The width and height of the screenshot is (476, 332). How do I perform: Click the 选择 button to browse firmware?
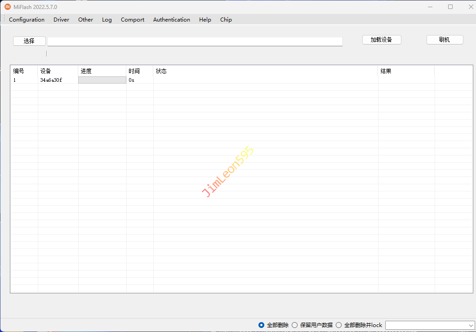(x=29, y=41)
